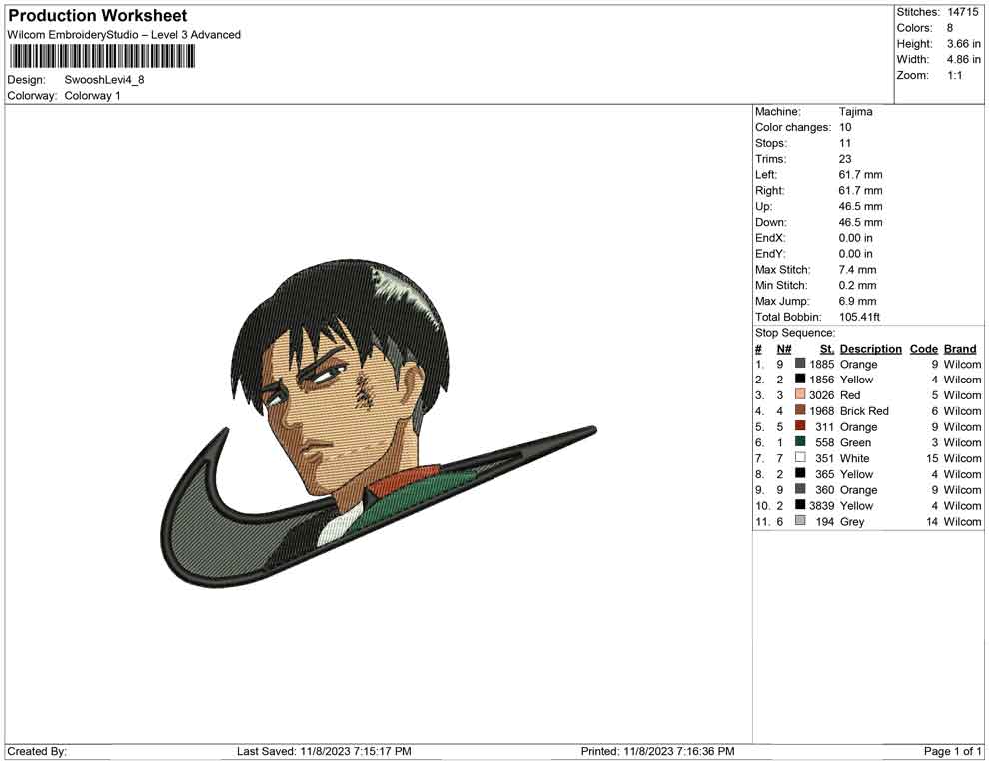This screenshot has width=989, height=761.
Task: Click the green swatch for 558 Green
Action: point(800,442)
